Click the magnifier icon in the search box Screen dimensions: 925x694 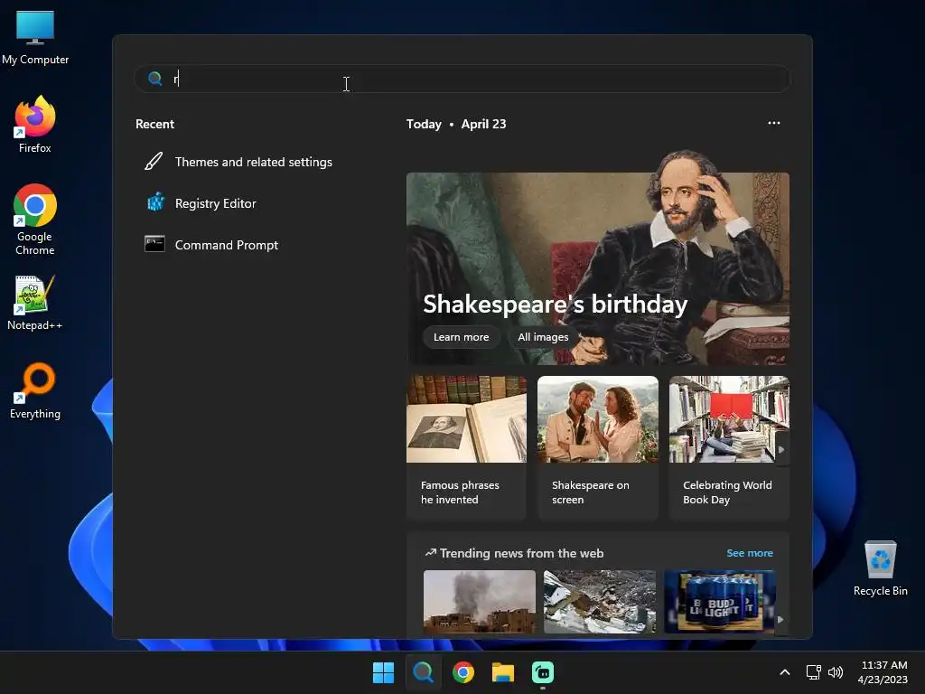point(155,79)
